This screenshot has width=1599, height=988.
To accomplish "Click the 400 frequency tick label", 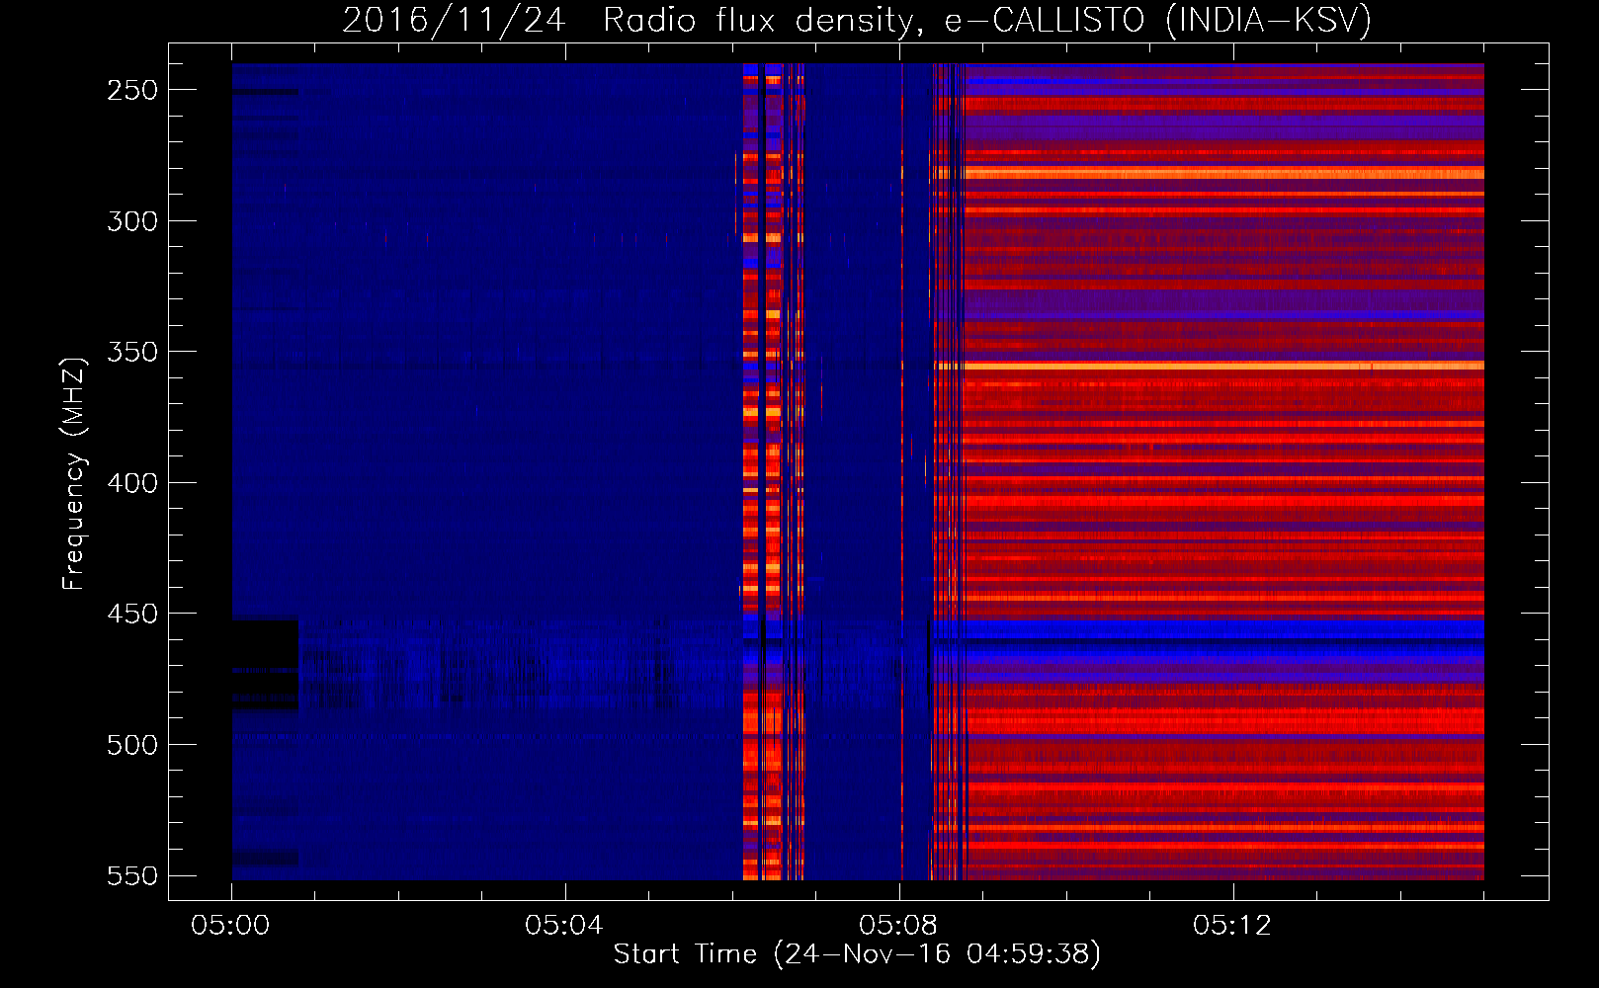I will (132, 483).
